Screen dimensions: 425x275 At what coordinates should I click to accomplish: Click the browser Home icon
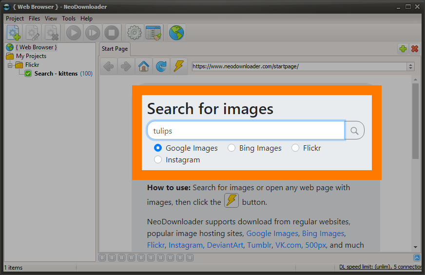pos(144,66)
